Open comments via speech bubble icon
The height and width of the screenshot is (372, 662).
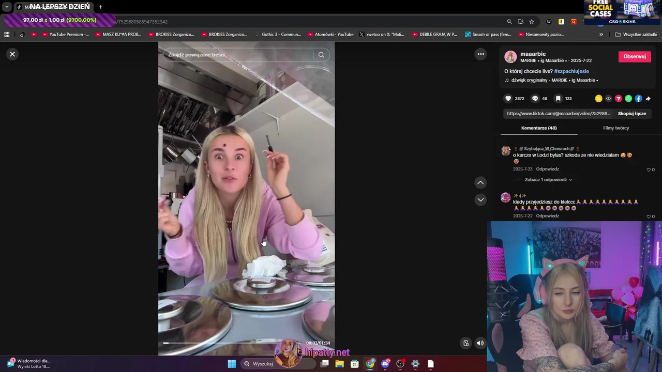535,98
